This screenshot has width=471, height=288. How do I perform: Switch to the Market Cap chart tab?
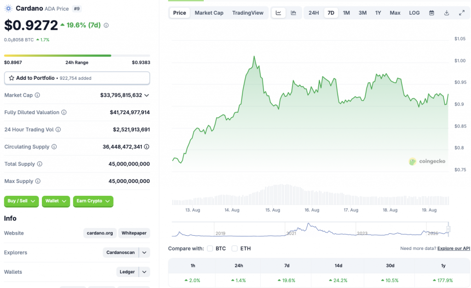(x=209, y=13)
